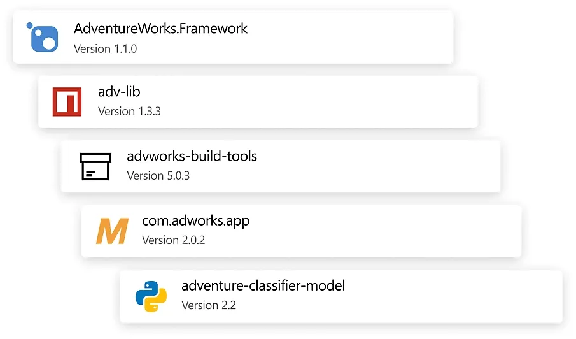Click the Version 1.3.3 text

[x=129, y=112]
